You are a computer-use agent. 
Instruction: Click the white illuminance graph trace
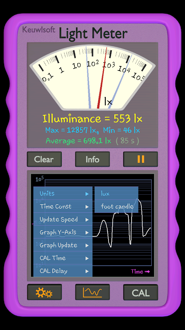(122, 223)
